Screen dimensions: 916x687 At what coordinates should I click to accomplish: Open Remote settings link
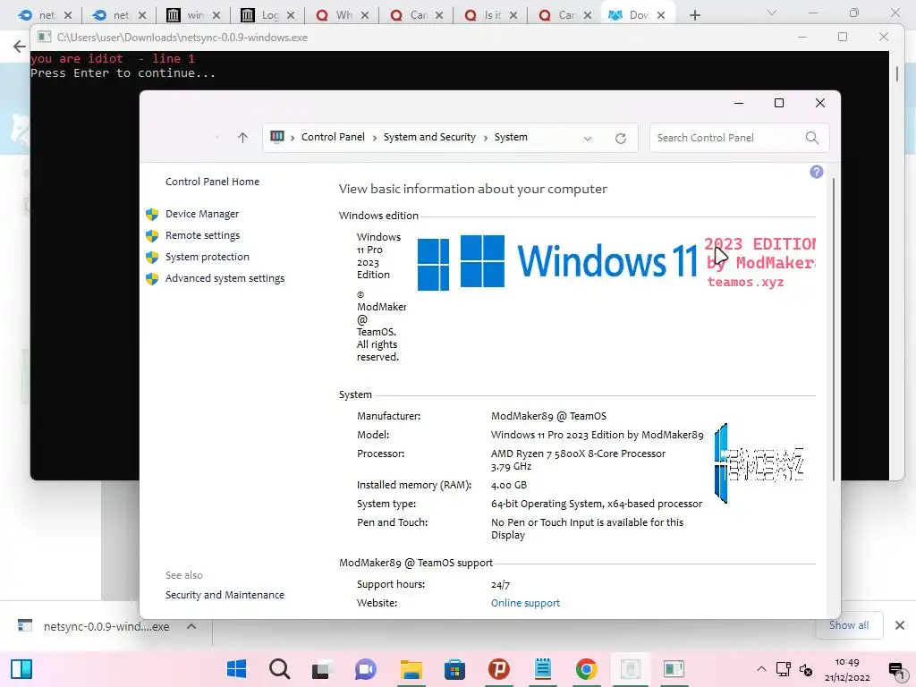pyautogui.click(x=202, y=235)
